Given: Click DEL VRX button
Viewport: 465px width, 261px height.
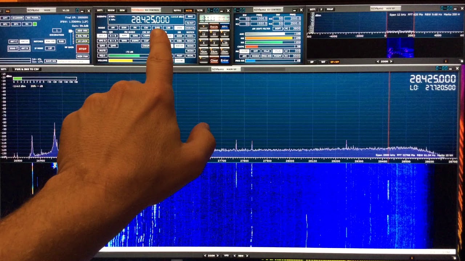Looking at the screenshot, I should click(x=82, y=36).
